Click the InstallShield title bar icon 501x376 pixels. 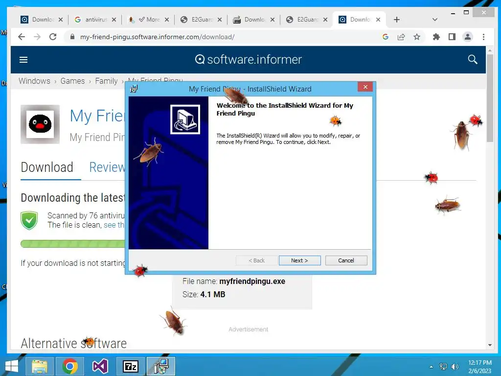[134, 89]
